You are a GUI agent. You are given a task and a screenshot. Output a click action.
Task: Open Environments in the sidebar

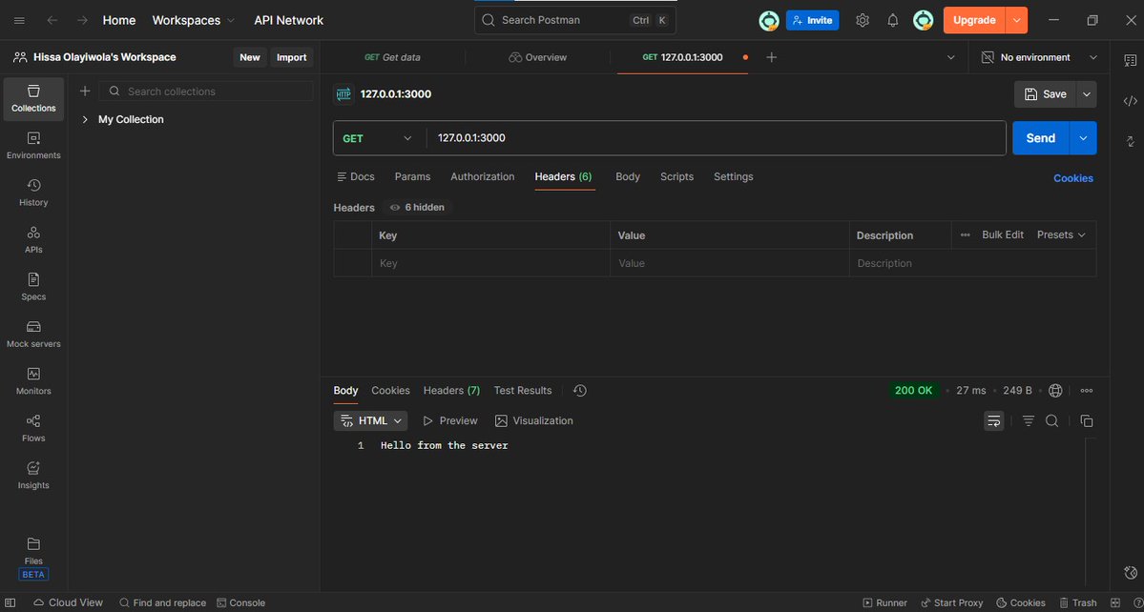pos(33,146)
